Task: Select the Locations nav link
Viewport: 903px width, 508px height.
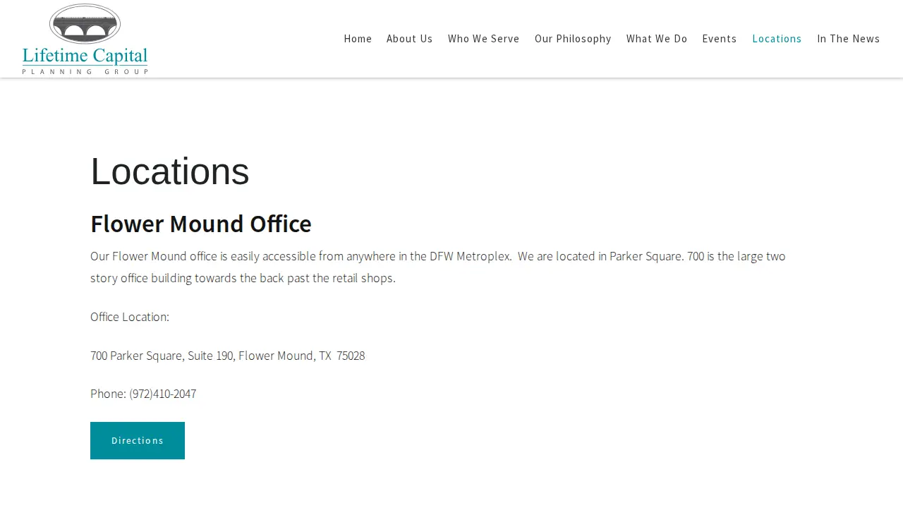Action: tap(777, 39)
